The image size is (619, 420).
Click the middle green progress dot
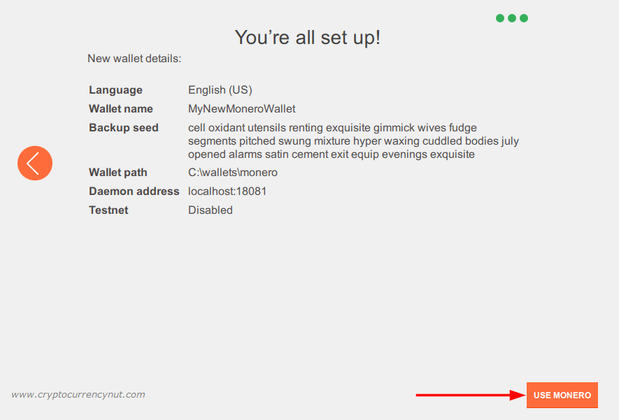click(512, 18)
